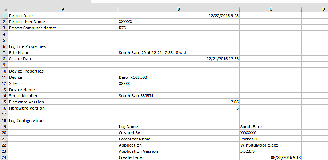Screen dimensions: 328x160
Task: Select the Report User Name label cell
Action: 63,22
